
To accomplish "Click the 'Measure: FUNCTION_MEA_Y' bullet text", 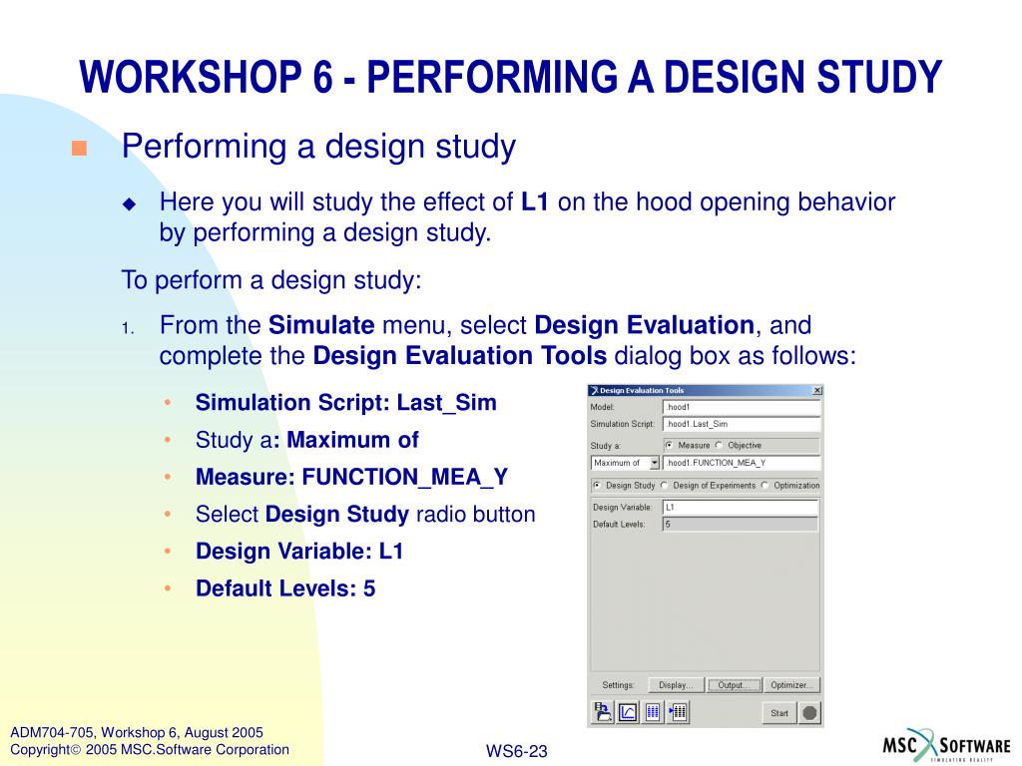I will coord(351,477).
